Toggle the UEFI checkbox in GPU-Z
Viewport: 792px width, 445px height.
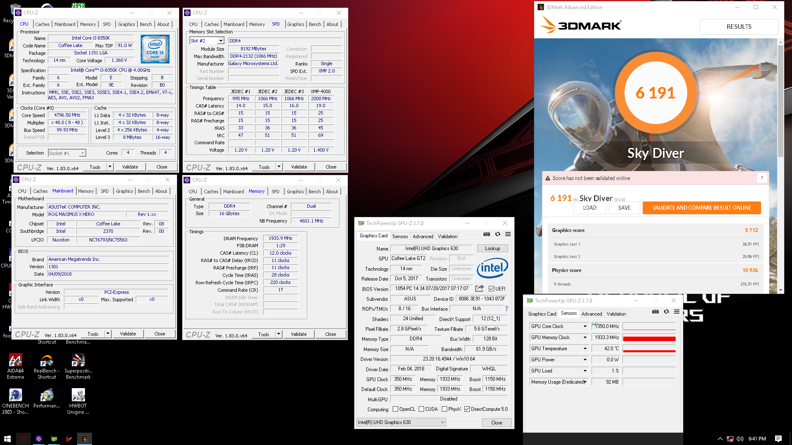(491, 289)
